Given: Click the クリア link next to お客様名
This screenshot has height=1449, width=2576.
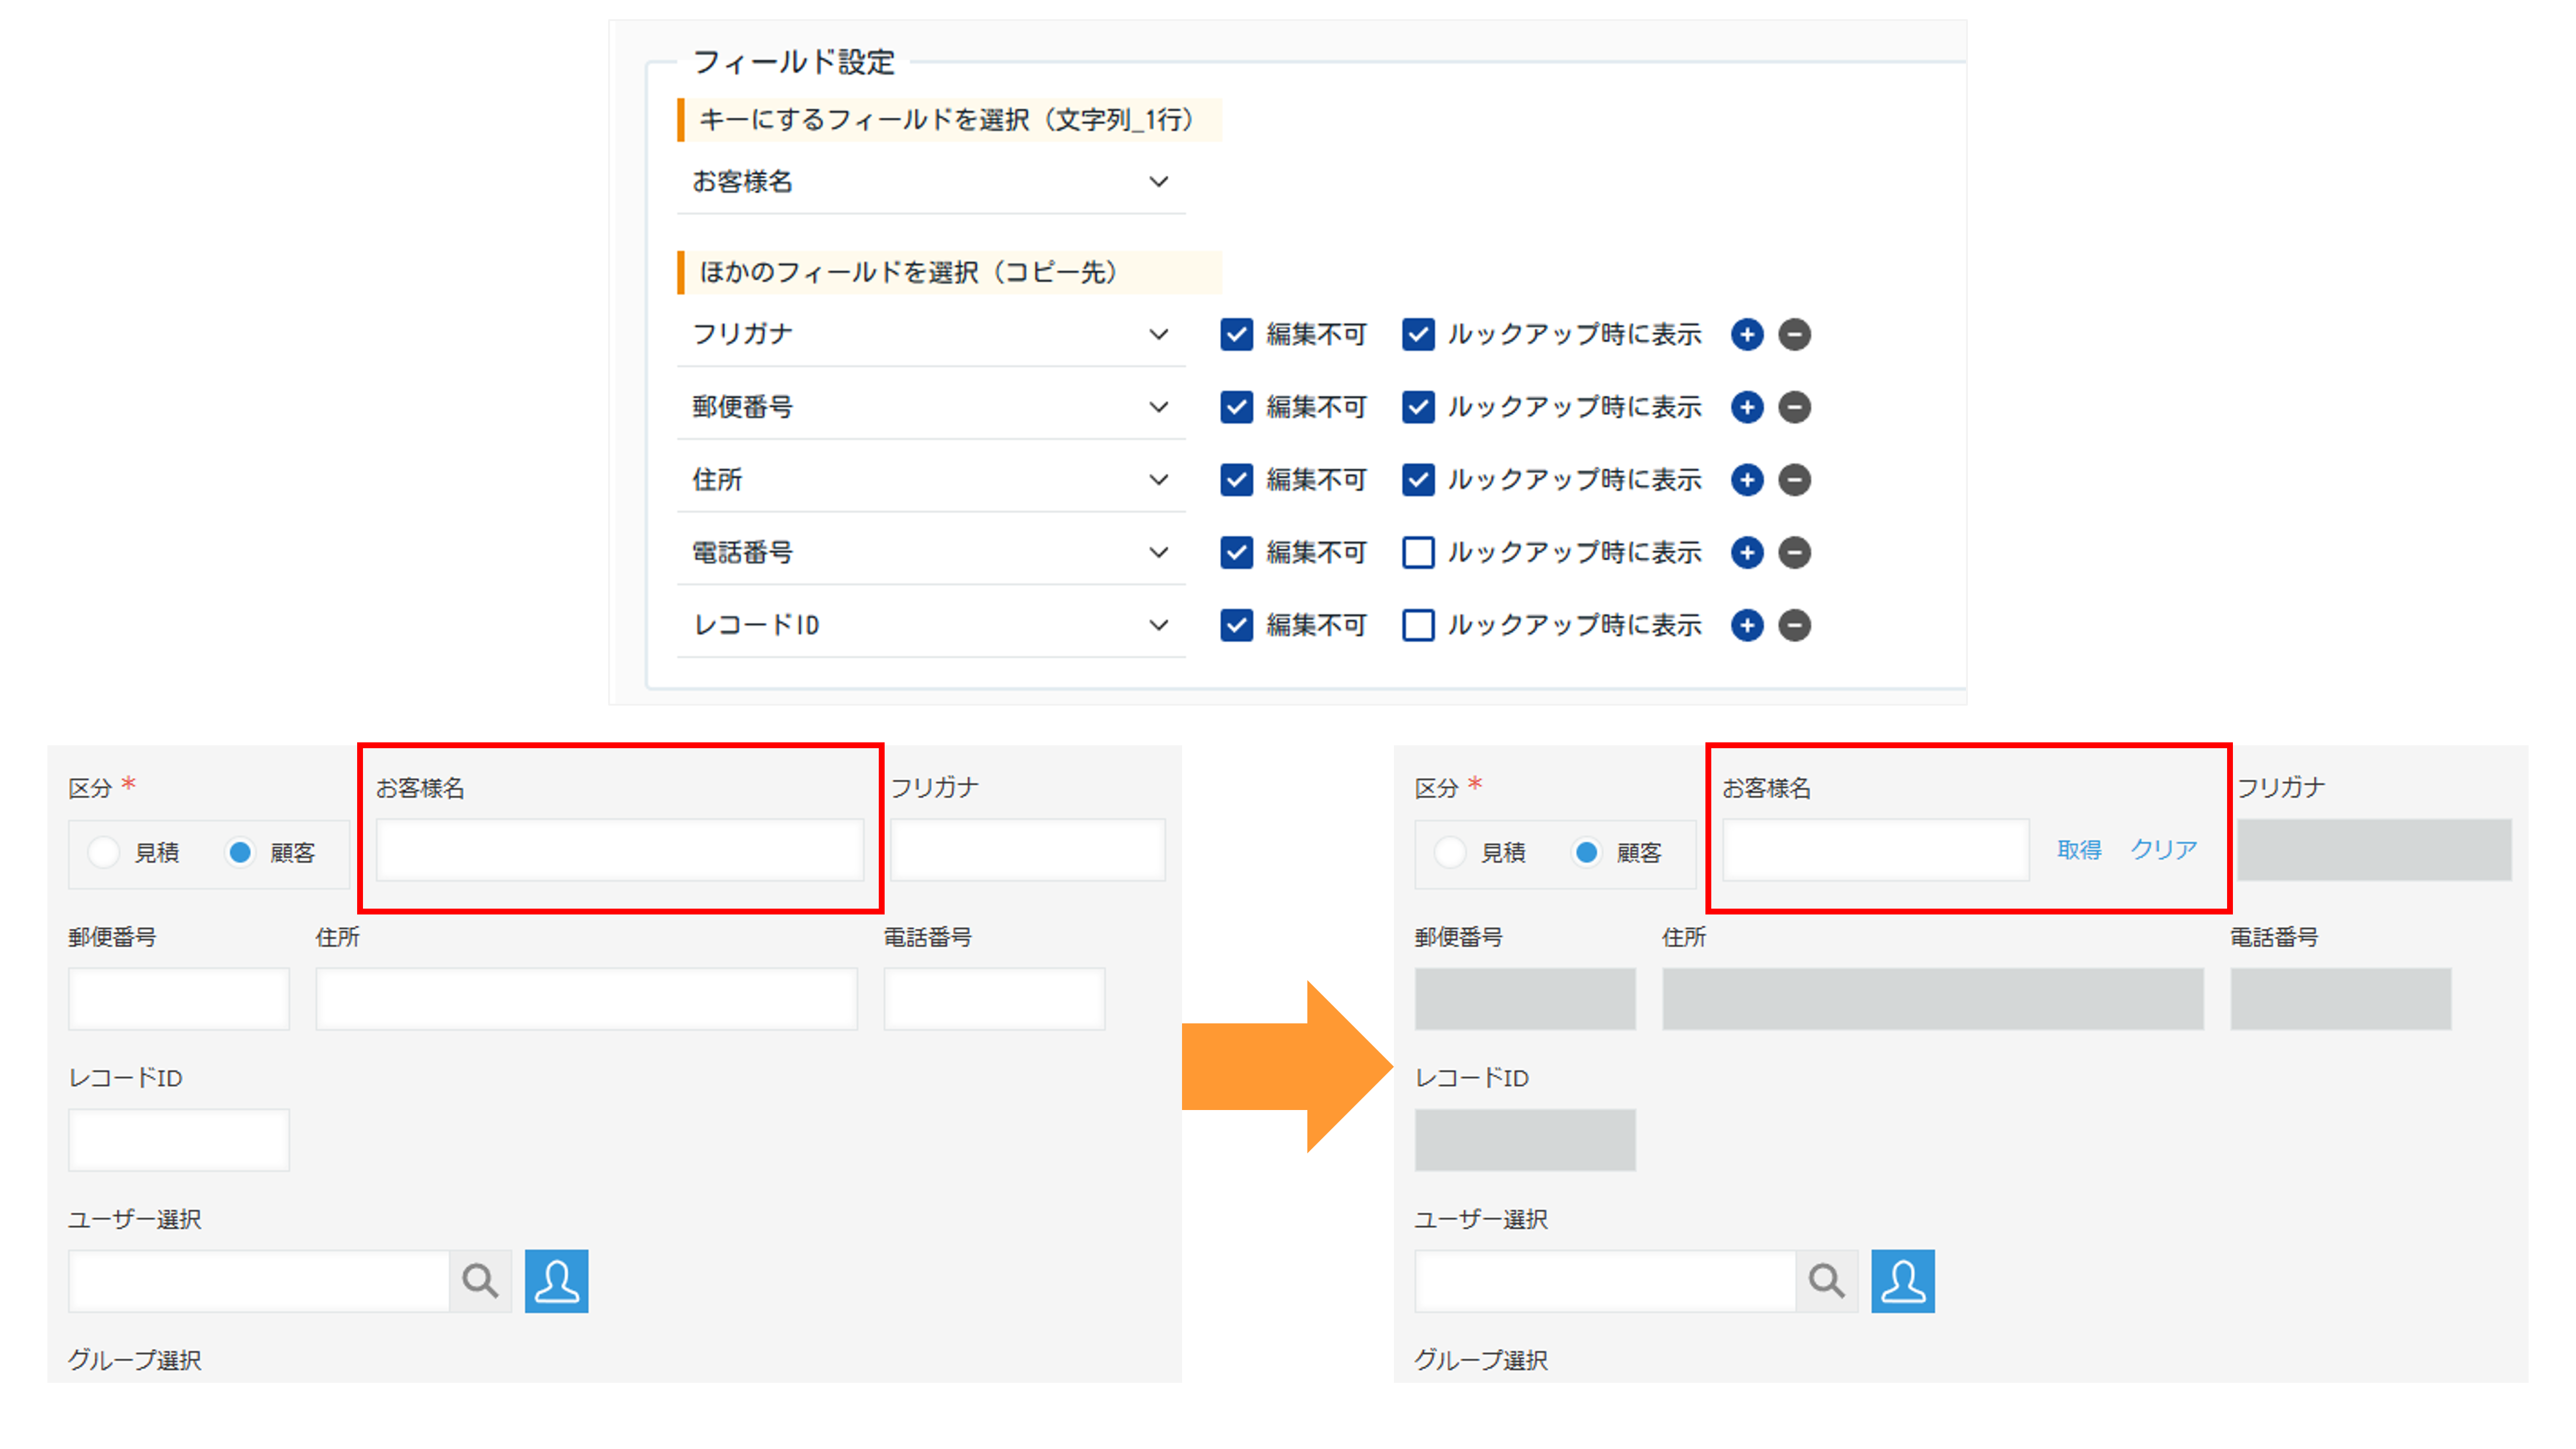Looking at the screenshot, I should click(x=2163, y=849).
